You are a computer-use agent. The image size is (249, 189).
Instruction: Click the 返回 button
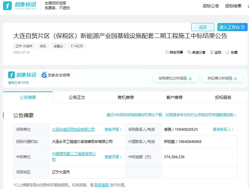202,27
